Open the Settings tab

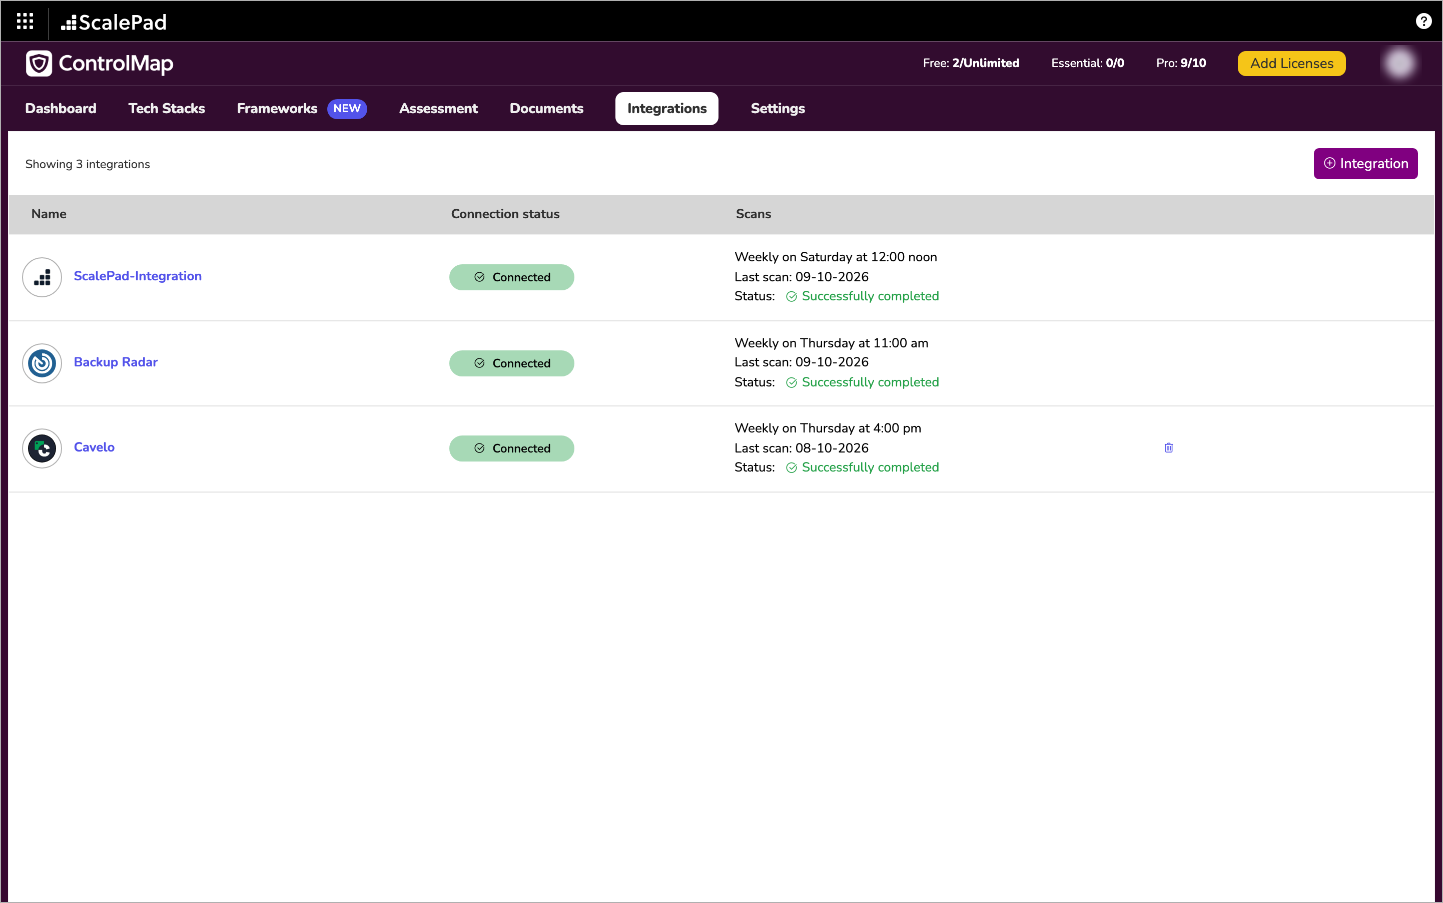778,109
